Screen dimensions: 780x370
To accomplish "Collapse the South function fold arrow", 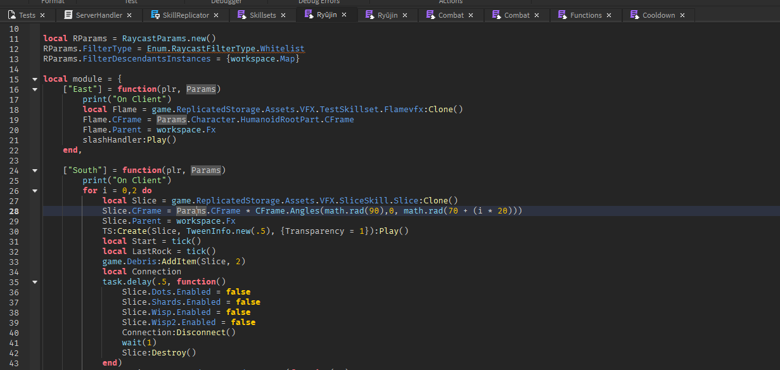I will [34, 170].
